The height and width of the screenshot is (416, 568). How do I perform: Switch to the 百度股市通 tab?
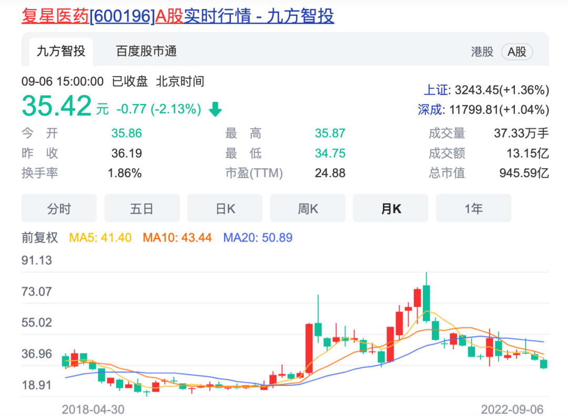pos(146,51)
